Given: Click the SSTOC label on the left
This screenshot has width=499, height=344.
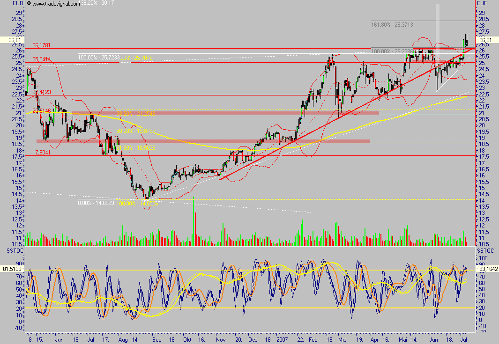Looking at the screenshot, I should [15, 251].
